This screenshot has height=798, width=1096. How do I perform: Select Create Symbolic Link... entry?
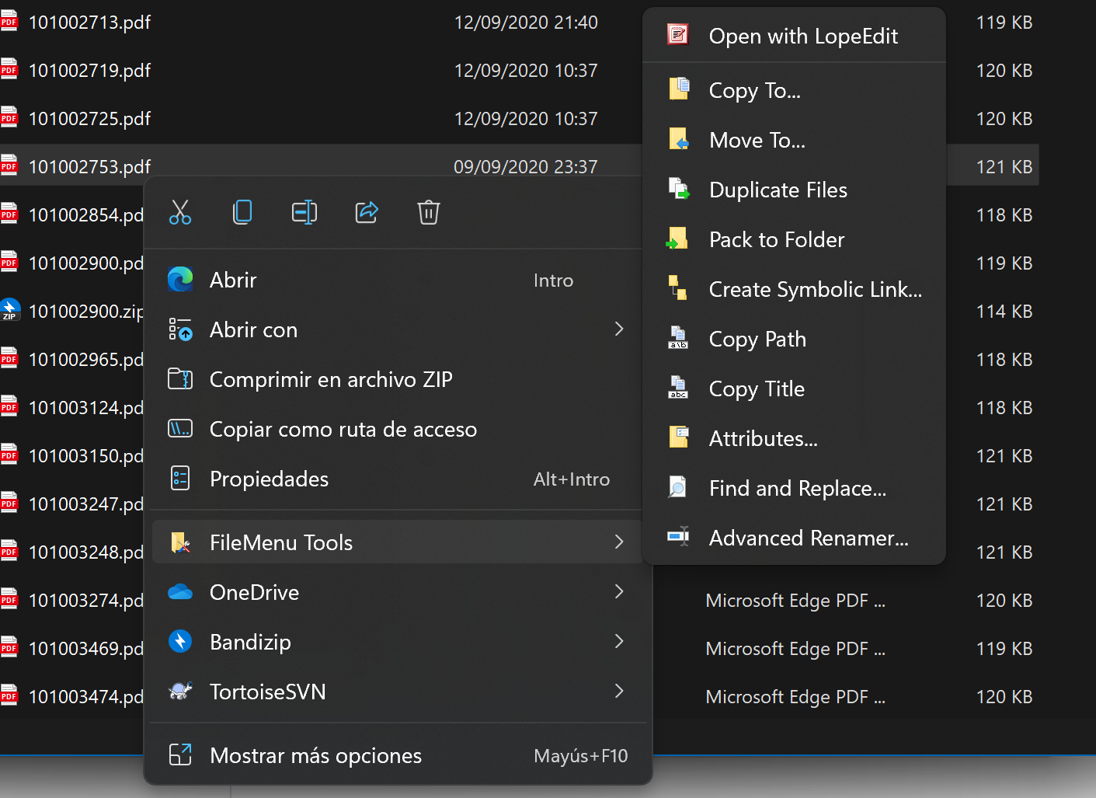(794, 289)
